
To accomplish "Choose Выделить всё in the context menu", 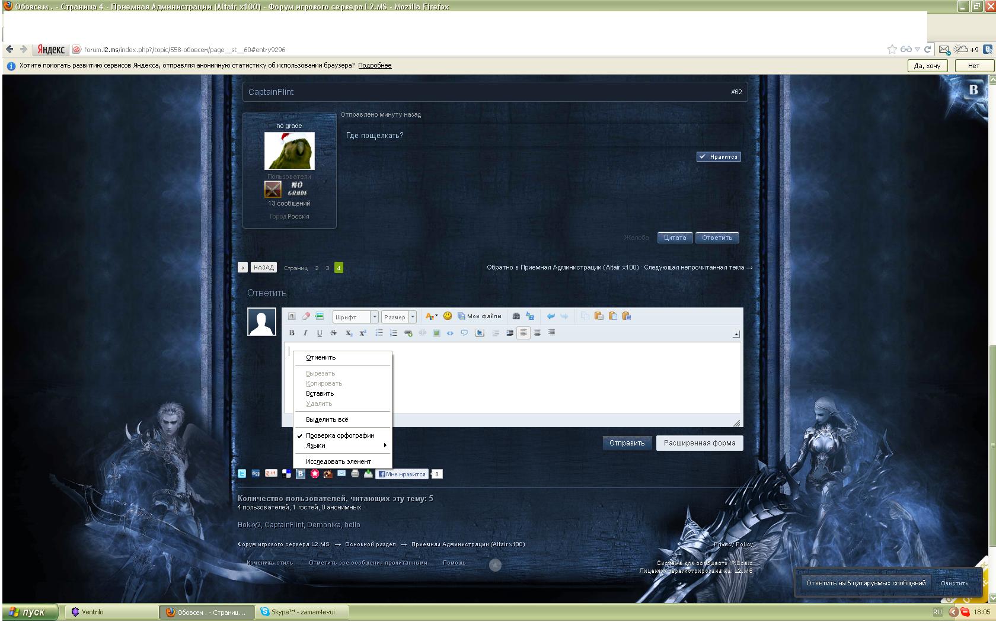I will pos(343,419).
